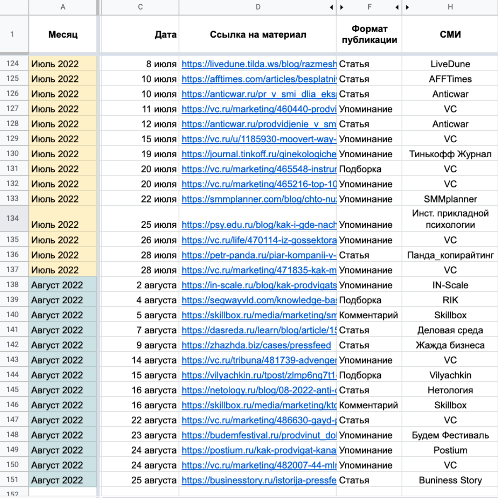
Task: Open the vc.ru marketing/482007 link
Action: click(x=259, y=465)
